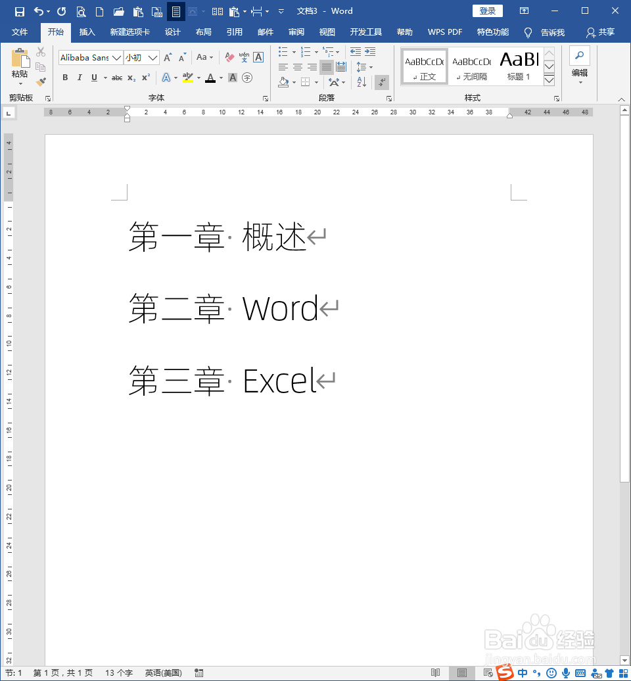Screen dimensions: 631x681
Task: Create a new blank document icon
Action: pos(99,11)
